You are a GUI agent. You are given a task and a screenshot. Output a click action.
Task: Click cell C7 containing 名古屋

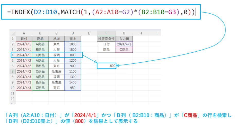pos(56,71)
